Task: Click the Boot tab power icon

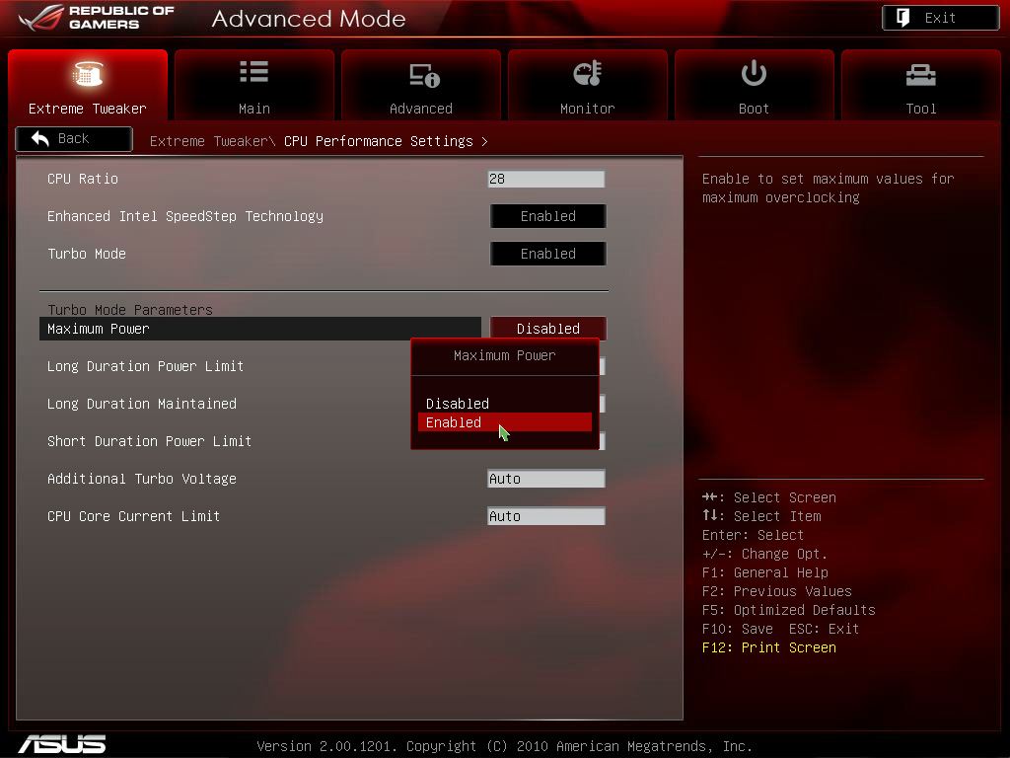Action: click(x=754, y=73)
